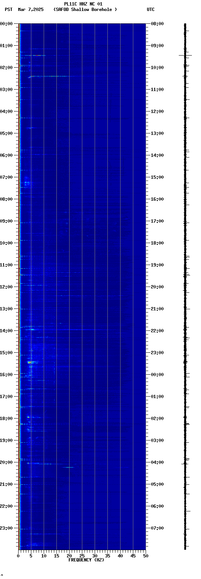The height and width of the screenshot is (579, 201).
Task: Click the 01:00 PST time label
Action: [x=7, y=46]
